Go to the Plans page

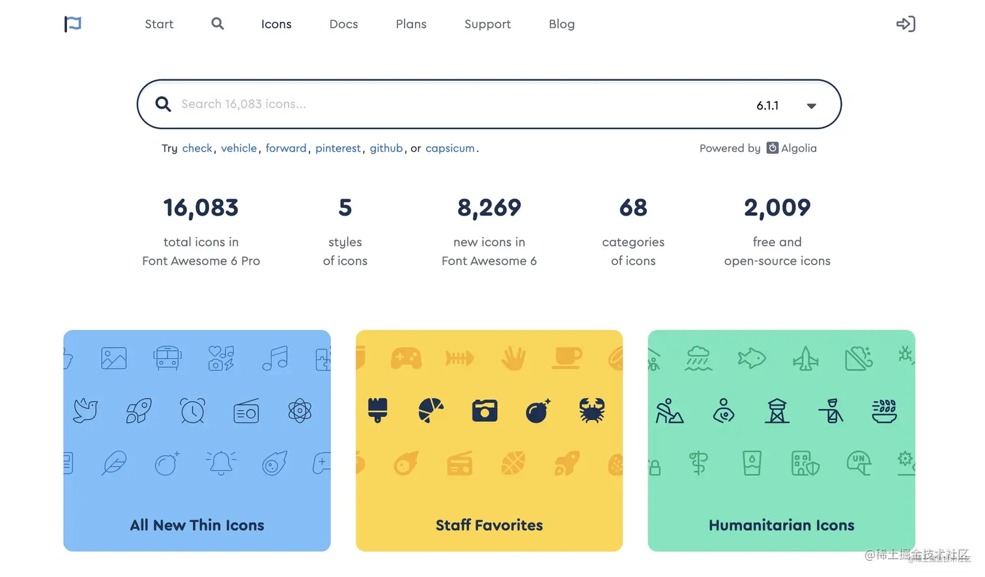point(411,24)
